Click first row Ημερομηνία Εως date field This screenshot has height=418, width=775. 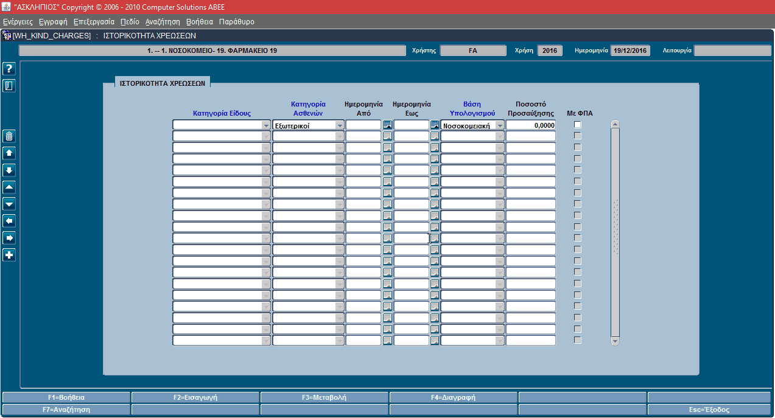pyautogui.click(x=412, y=125)
